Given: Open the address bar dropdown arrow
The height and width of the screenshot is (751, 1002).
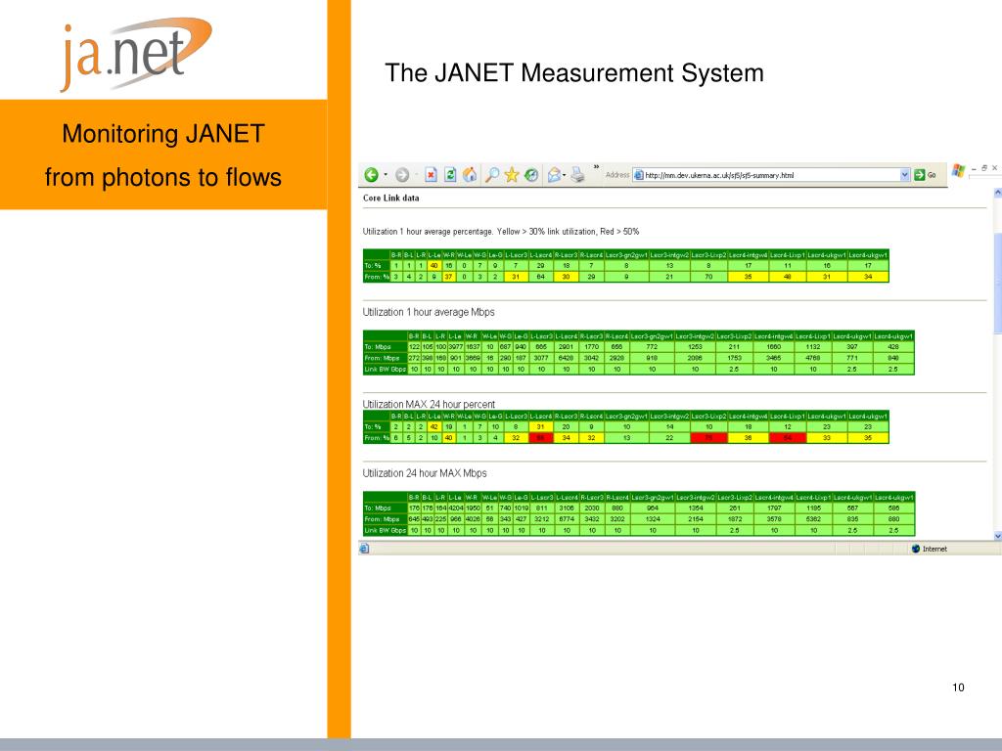Looking at the screenshot, I should click(x=905, y=175).
